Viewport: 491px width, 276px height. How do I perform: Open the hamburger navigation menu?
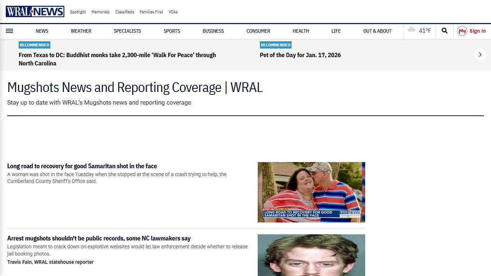9,31
